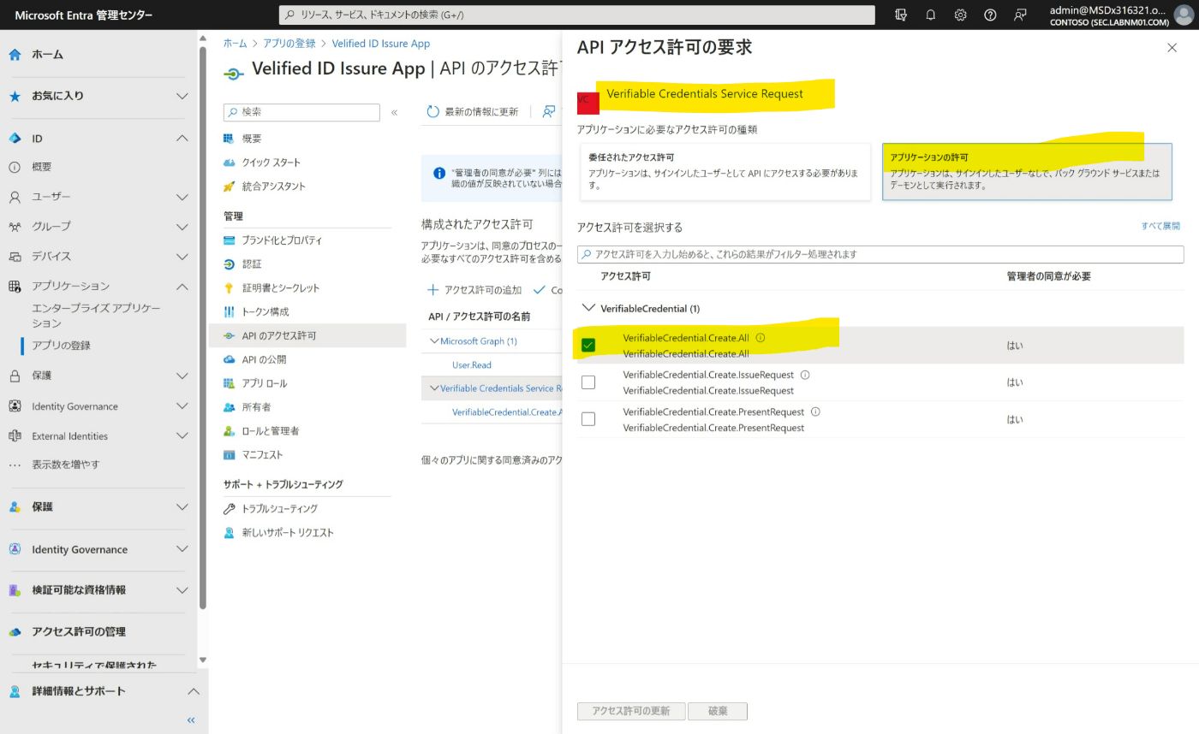Screen dimensions: 1199x734
Task: Click the External Identities icon
Action: [15, 436]
